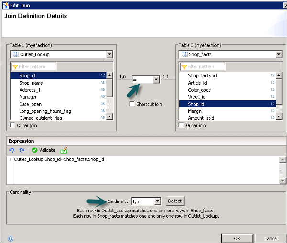Screen dimensions: 287x243
Task: Open the join operator dropdown
Action: point(156,80)
